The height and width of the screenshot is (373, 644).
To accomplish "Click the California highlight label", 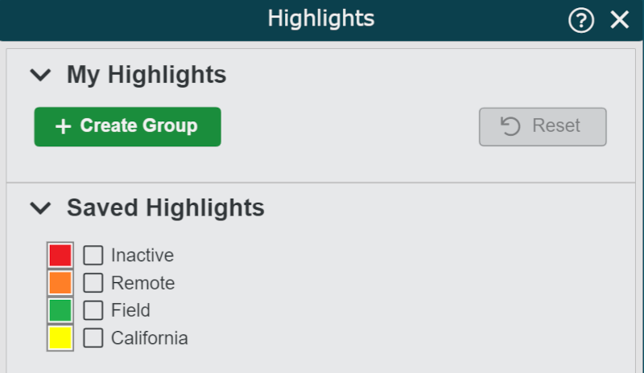I will click(x=150, y=338).
